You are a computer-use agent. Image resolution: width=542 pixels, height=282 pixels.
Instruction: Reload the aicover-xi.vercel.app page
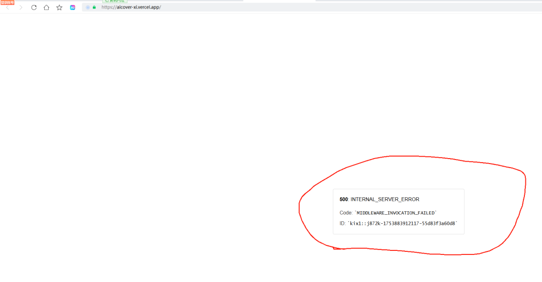click(x=34, y=8)
